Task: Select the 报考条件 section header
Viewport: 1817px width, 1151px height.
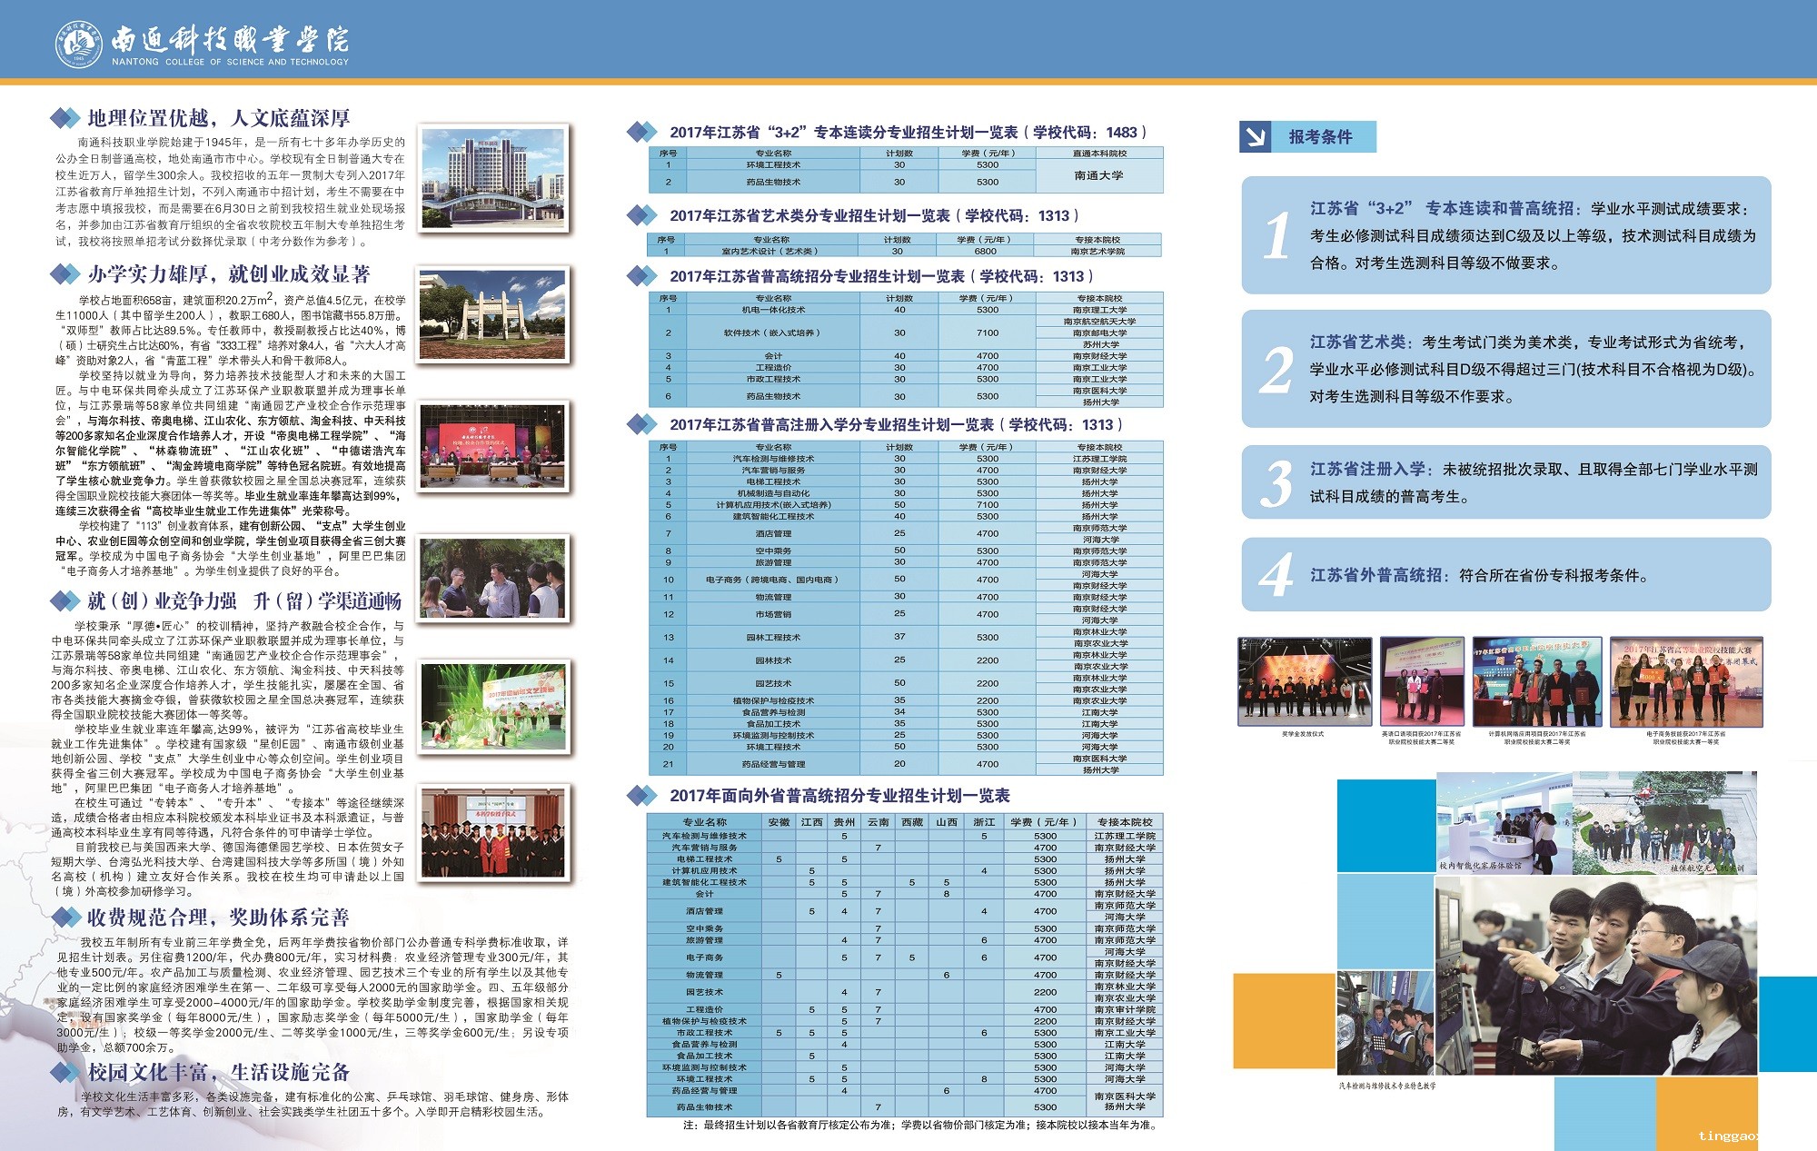Action: pos(1308,137)
